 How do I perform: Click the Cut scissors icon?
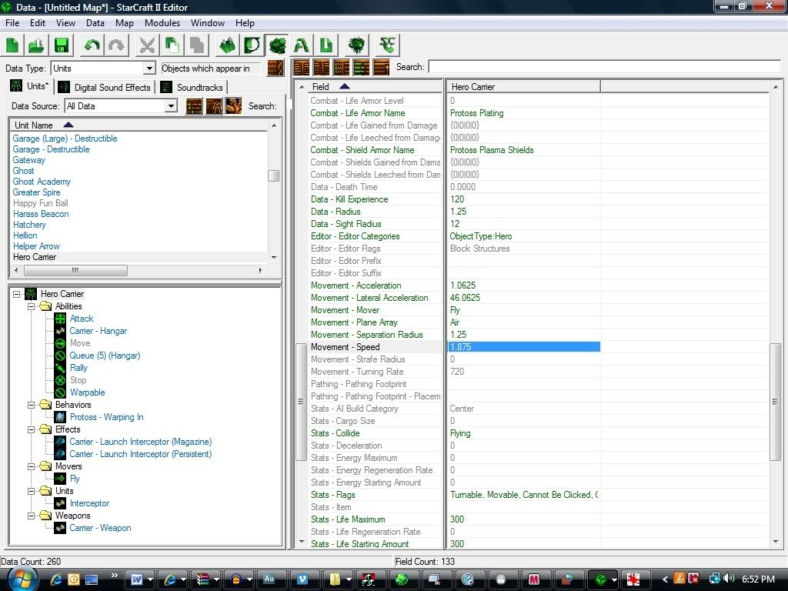(x=147, y=45)
